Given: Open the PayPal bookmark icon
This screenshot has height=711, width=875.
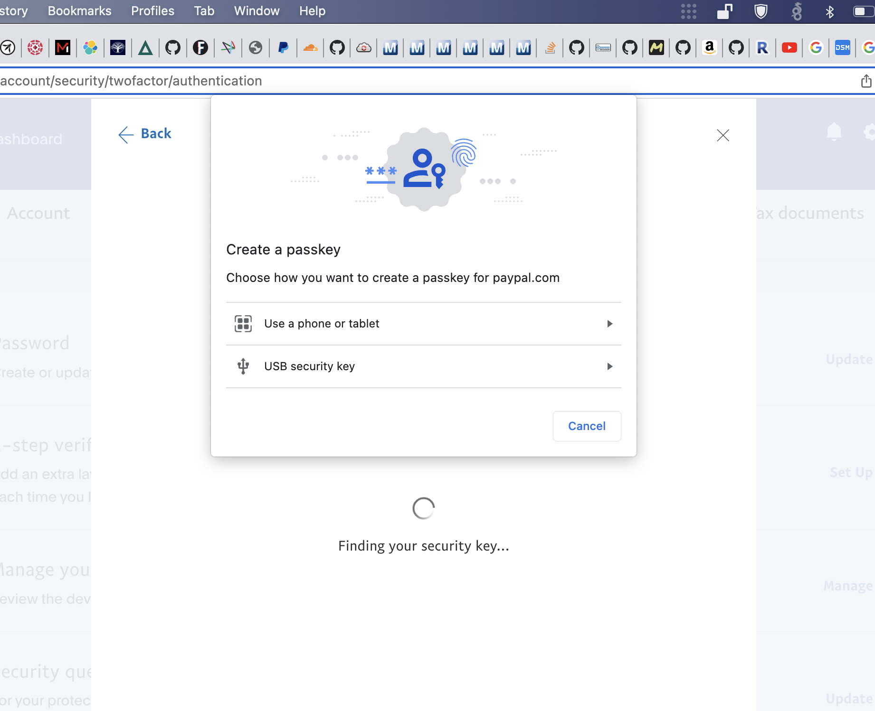Looking at the screenshot, I should 283,47.
